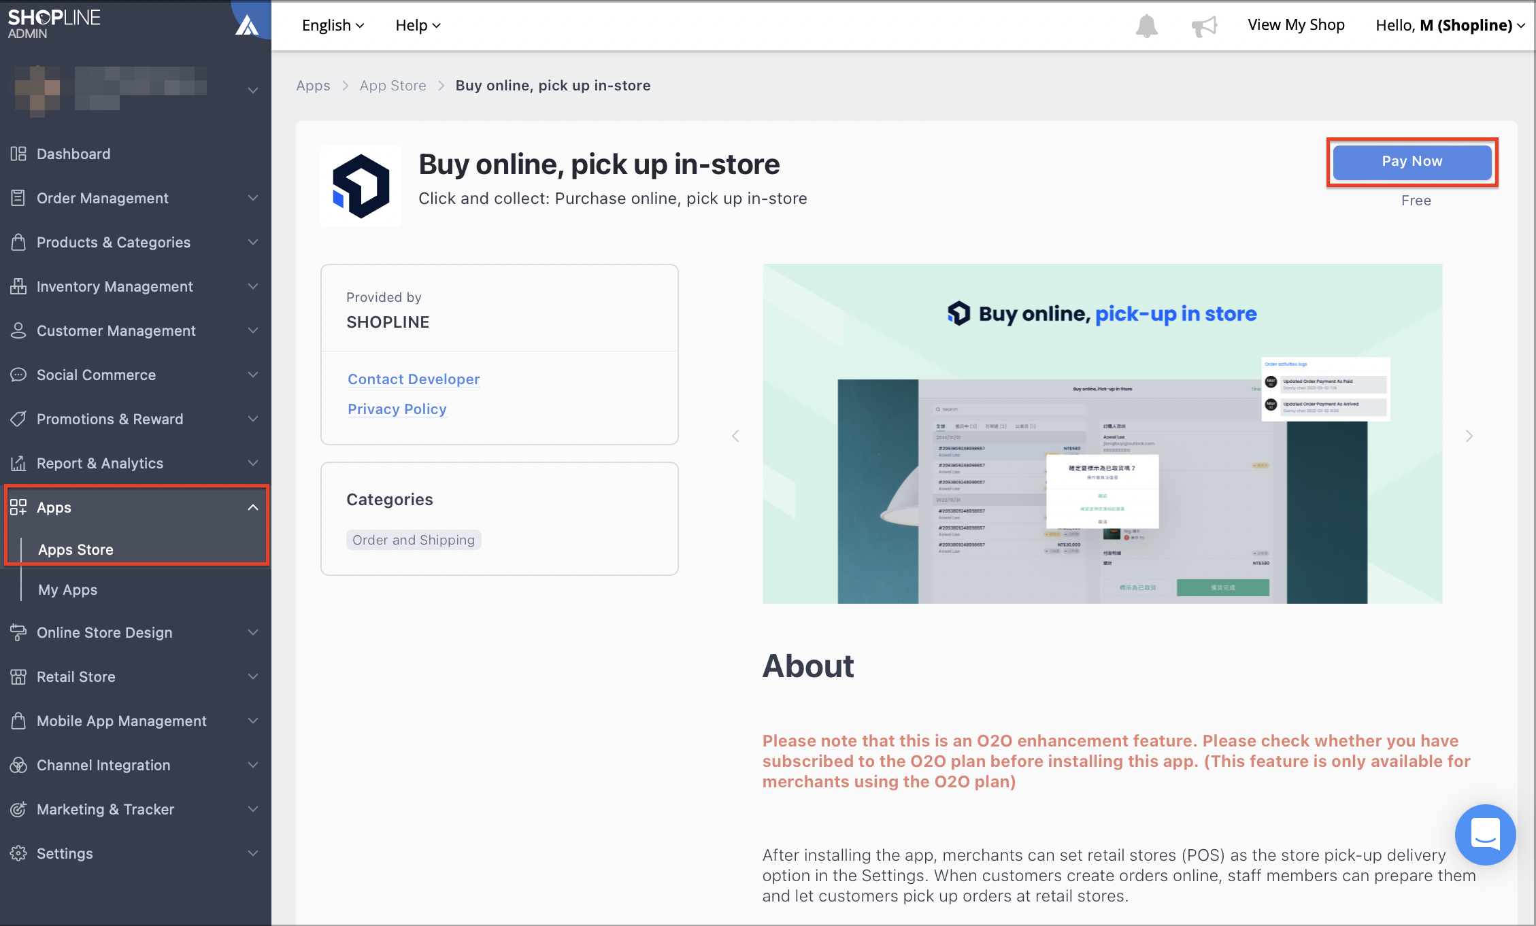Expand the Retail Store chevron
This screenshot has height=926, width=1536.
[253, 676]
